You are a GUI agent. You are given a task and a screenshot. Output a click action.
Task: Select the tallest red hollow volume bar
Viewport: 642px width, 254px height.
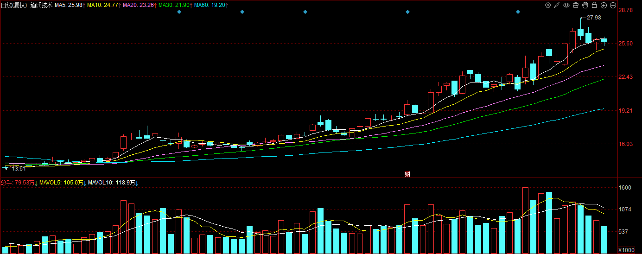coord(526,220)
